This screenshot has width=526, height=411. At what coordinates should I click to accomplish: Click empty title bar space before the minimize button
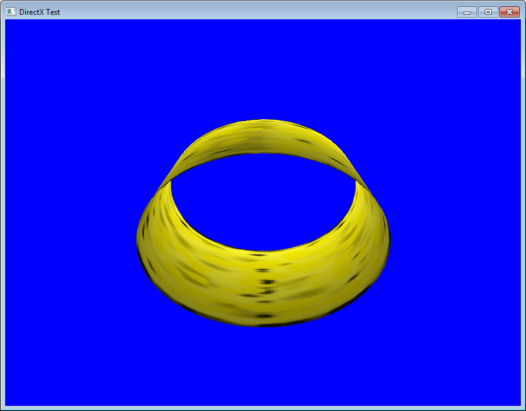pos(258,12)
